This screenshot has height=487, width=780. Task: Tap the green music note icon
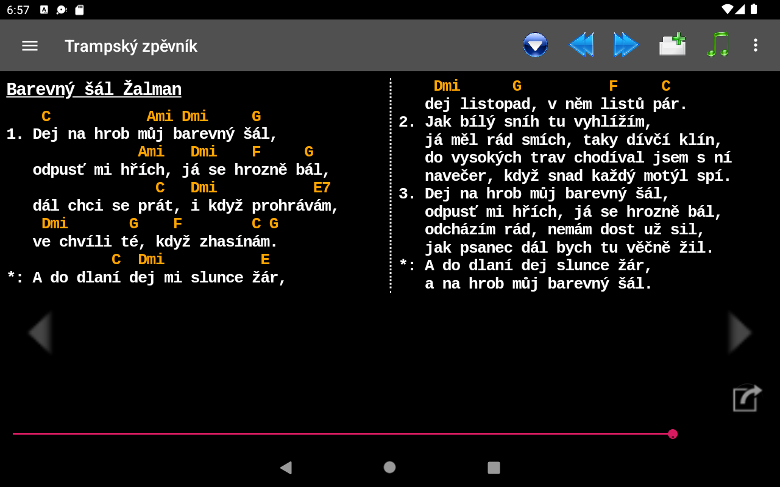coord(718,45)
